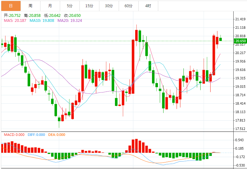Switch to the 周 weekly tab

click(31, 6)
